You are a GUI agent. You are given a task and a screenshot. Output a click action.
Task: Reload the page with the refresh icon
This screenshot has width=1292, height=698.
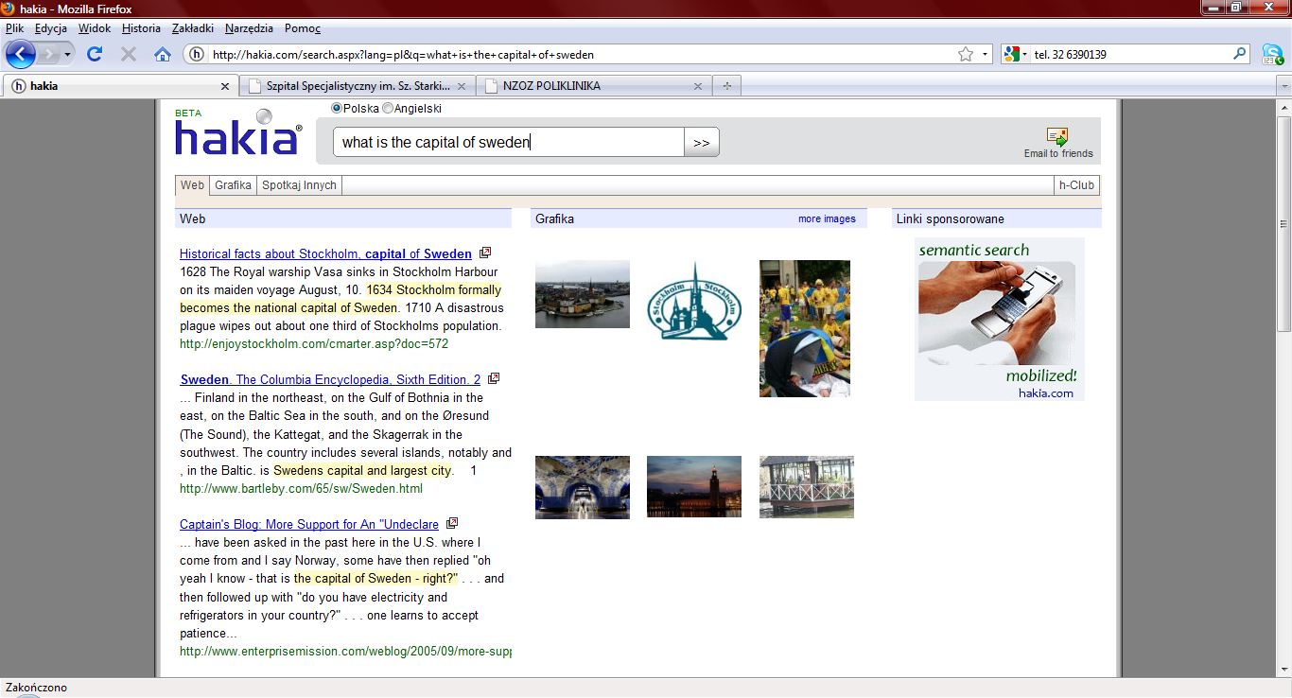[95, 55]
